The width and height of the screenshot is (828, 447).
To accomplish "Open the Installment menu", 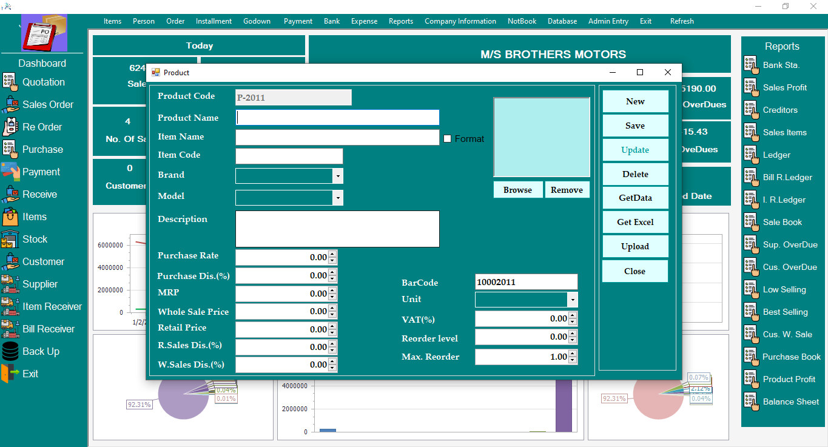I will 214,21.
